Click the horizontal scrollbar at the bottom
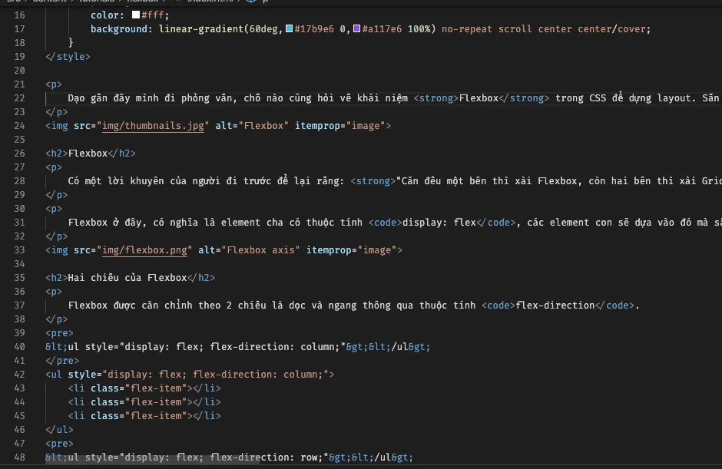 pos(154,464)
